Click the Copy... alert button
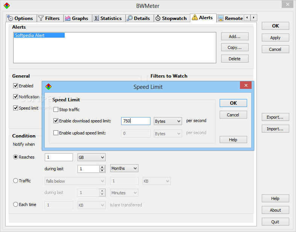 pos(235,47)
